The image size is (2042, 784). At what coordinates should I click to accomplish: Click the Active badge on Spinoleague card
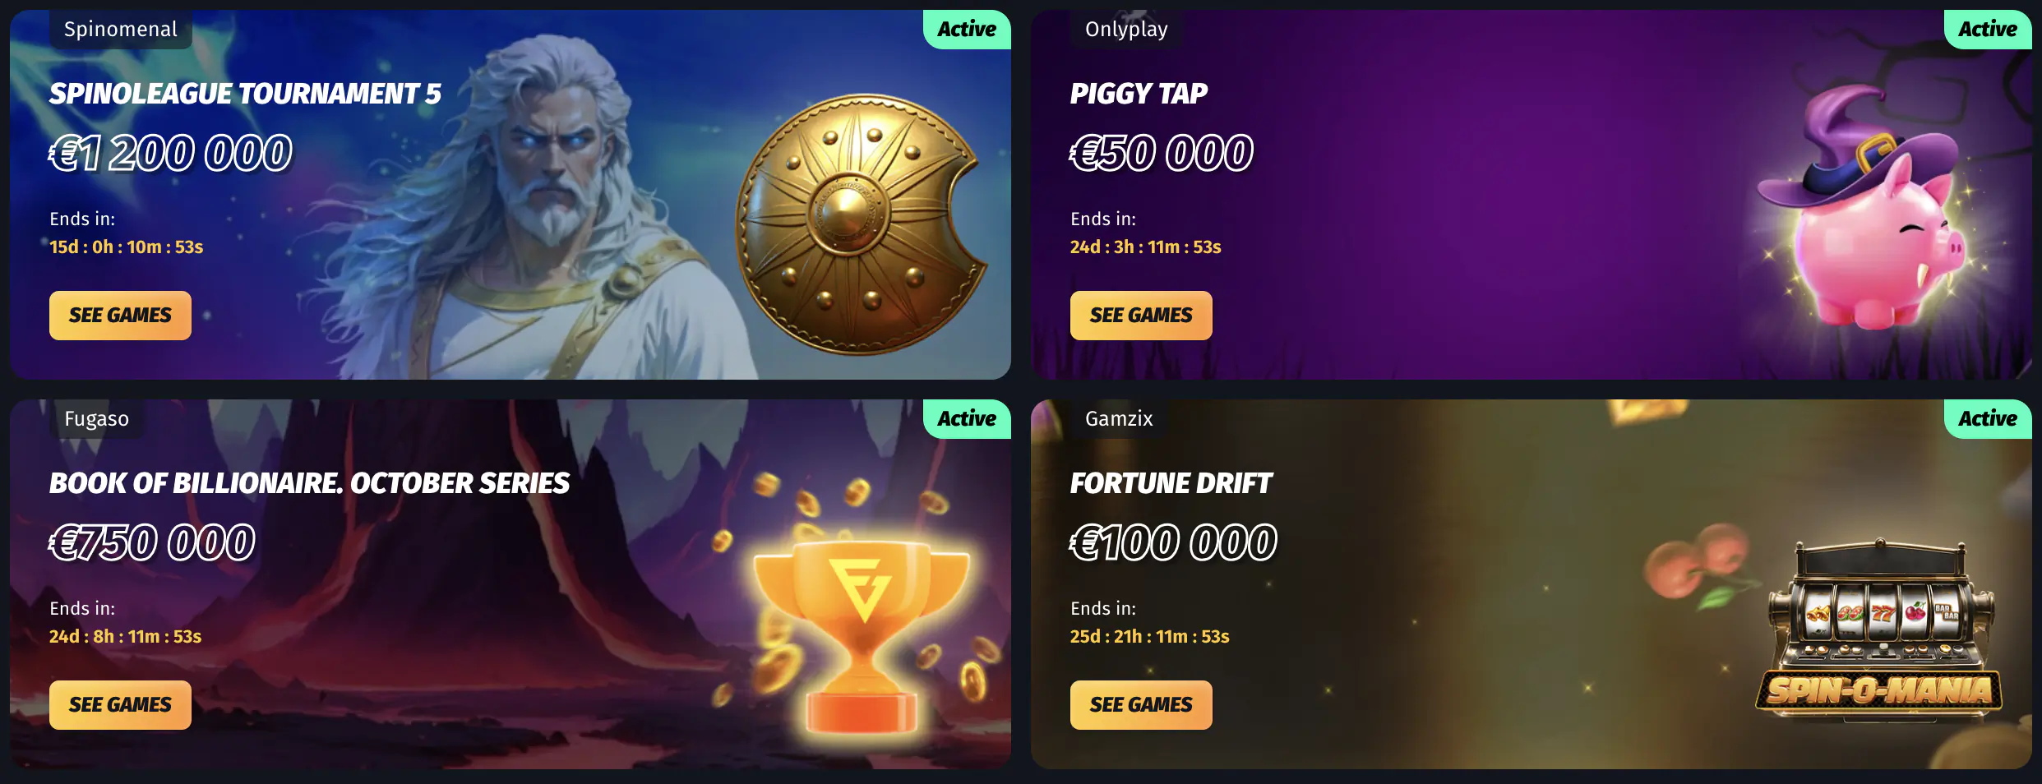(967, 30)
